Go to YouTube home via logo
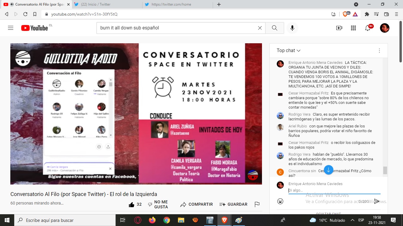The image size is (403, 226). (34, 28)
